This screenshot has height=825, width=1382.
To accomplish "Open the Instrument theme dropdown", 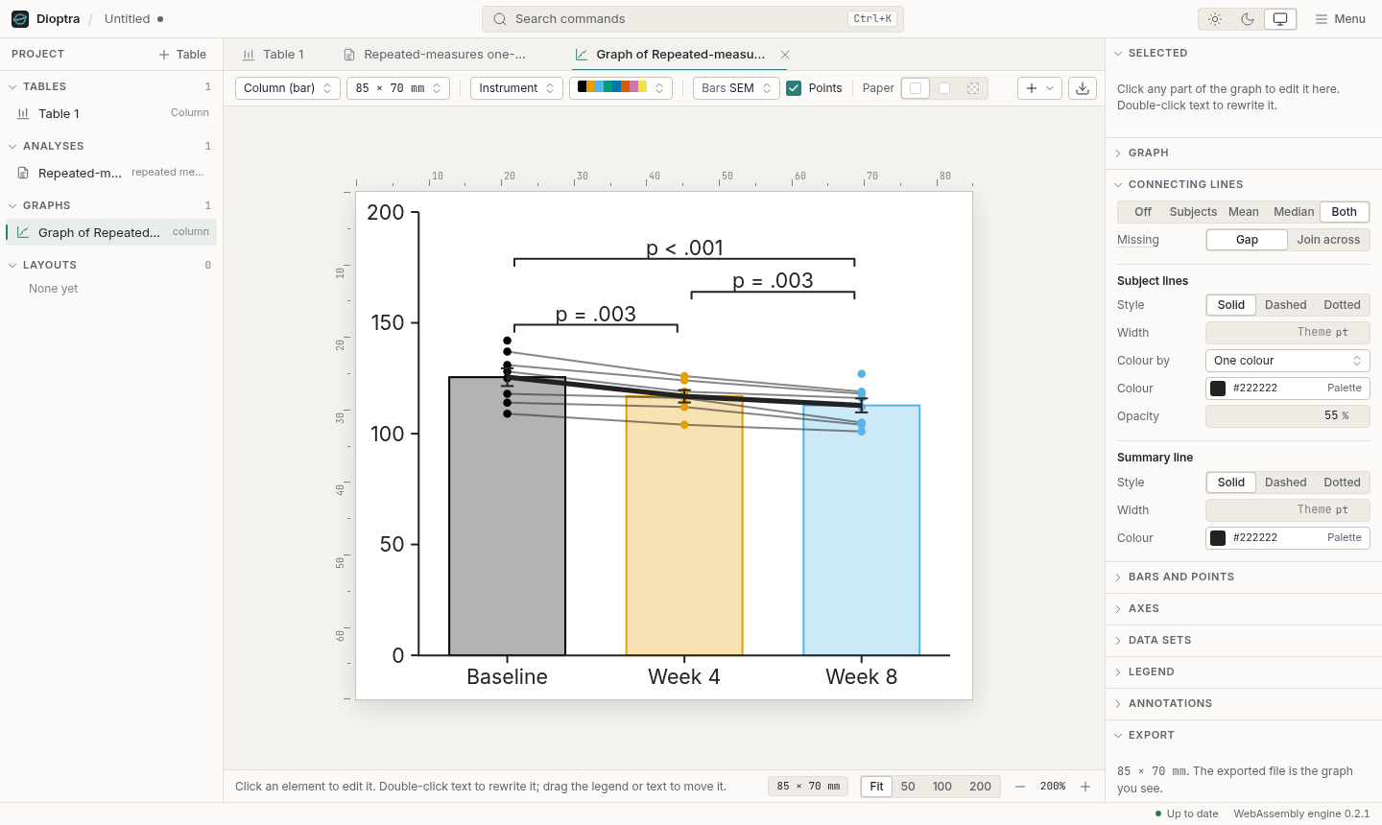I will tap(516, 88).
